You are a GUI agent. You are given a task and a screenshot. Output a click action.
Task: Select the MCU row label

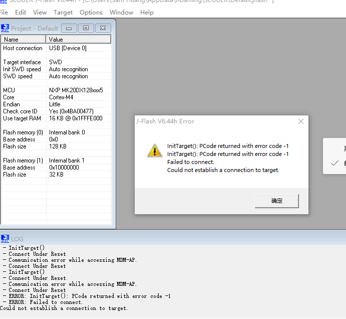coord(9,90)
